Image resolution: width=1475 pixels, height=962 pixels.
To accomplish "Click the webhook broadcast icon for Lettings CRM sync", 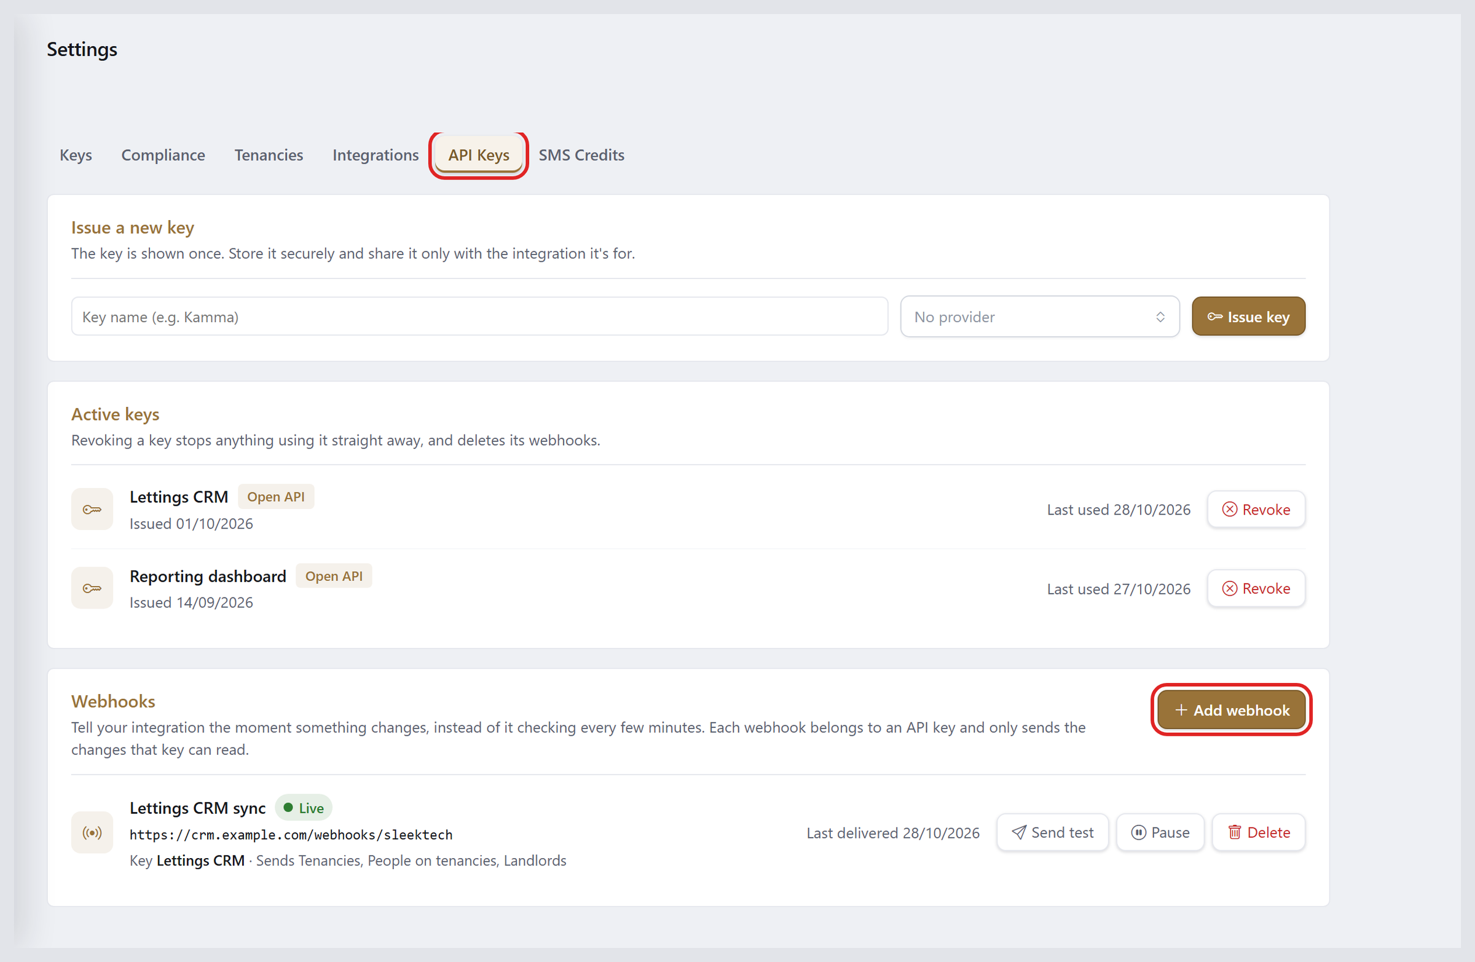I will 92,832.
